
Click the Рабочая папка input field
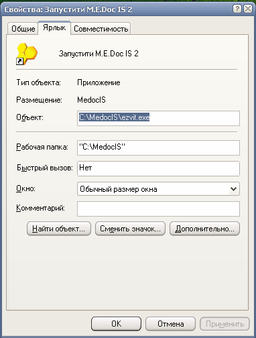coord(158,148)
